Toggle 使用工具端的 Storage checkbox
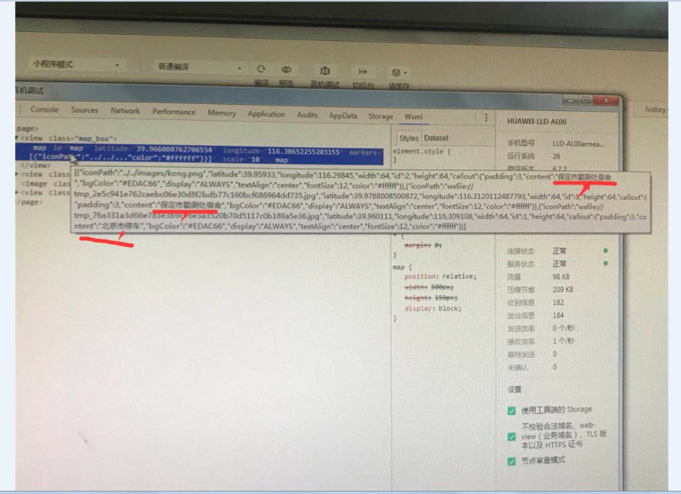Image resolution: width=681 pixels, height=494 pixels. coord(511,410)
